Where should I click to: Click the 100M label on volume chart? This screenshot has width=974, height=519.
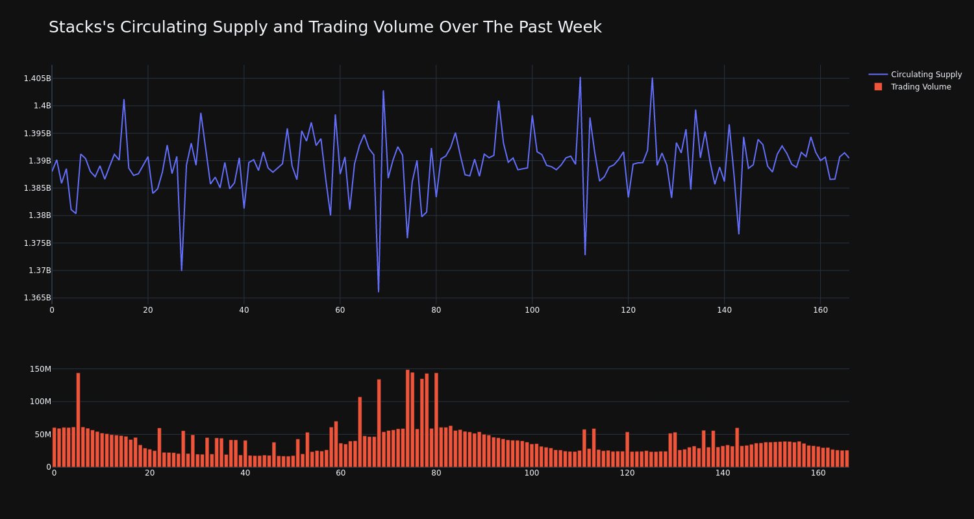pos(40,402)
